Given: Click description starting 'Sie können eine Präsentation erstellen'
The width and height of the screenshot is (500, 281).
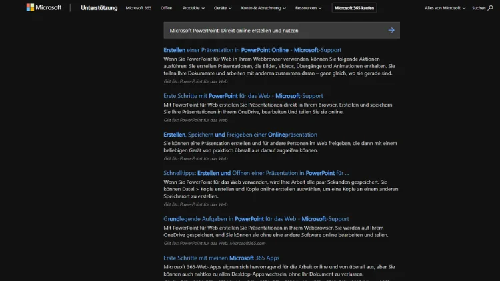Looking at the screenshot, I should pos(280,147).
